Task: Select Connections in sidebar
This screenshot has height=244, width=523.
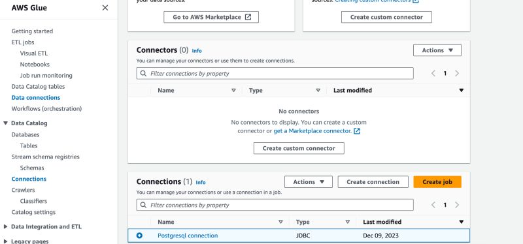Action: pos(29,179)
